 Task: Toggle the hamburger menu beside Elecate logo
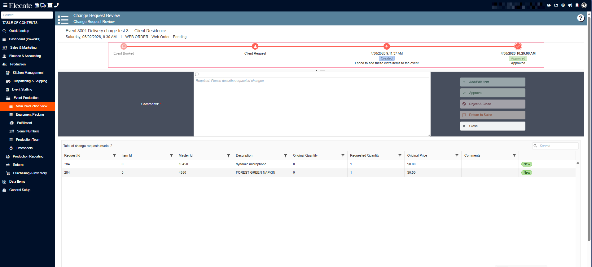coord(5,5)
